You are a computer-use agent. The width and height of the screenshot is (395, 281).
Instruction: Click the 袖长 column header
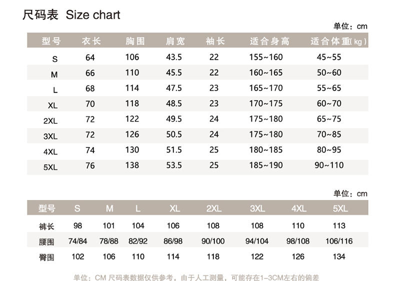tap(215, 41)
